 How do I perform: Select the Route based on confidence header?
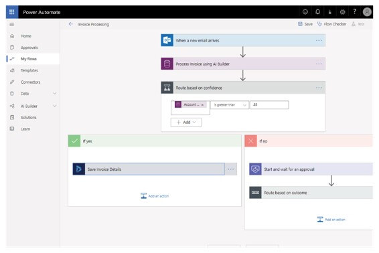[243, 88]
